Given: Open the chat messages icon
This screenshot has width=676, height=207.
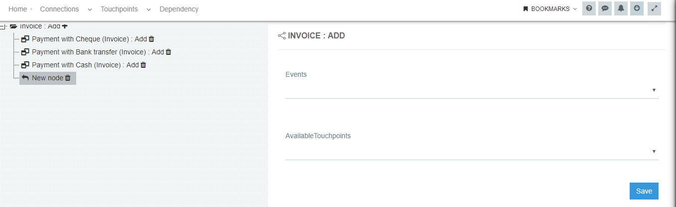Looking at the screenshot, I should pos(605,9).
